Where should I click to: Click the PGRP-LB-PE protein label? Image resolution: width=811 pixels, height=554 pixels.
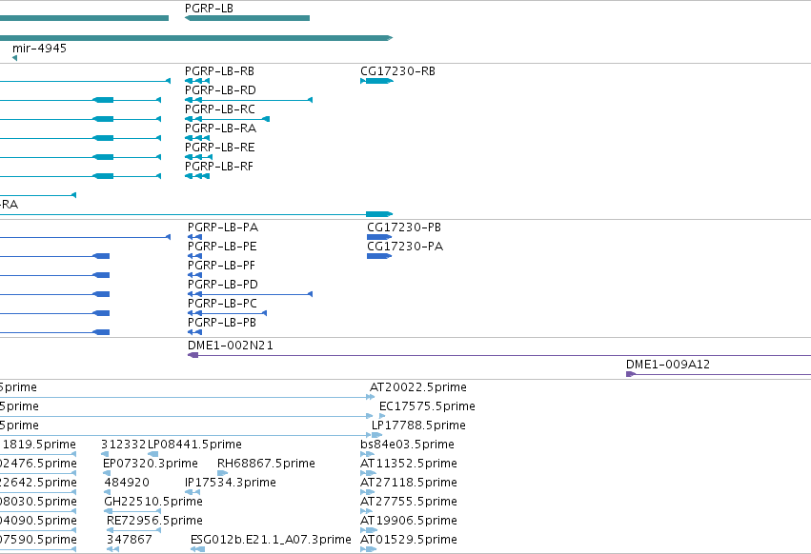tap(222, 247)
